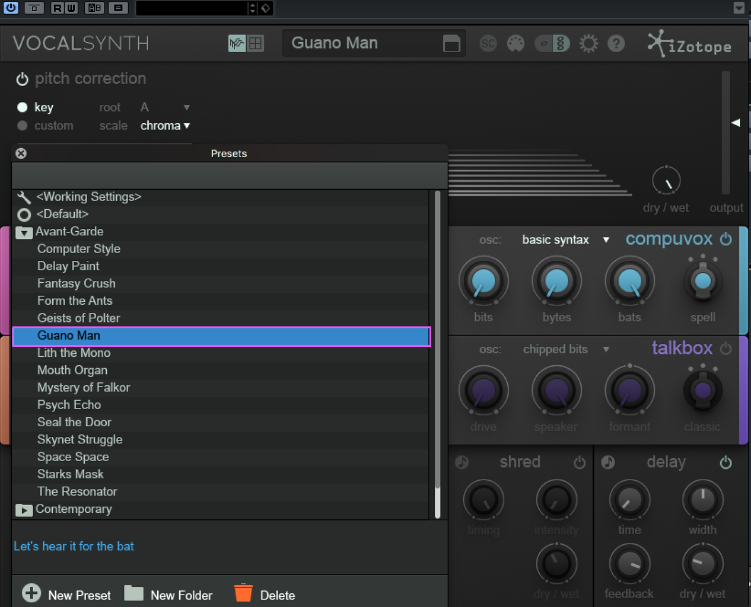Select the Mouth Organ preset
The image size is (751, 607).
[220, 370]
